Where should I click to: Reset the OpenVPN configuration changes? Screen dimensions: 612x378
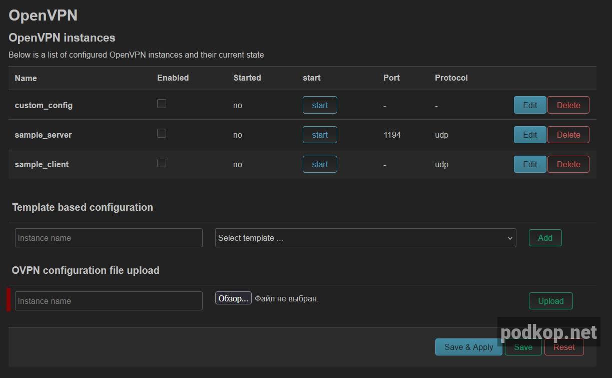point(564,346)
